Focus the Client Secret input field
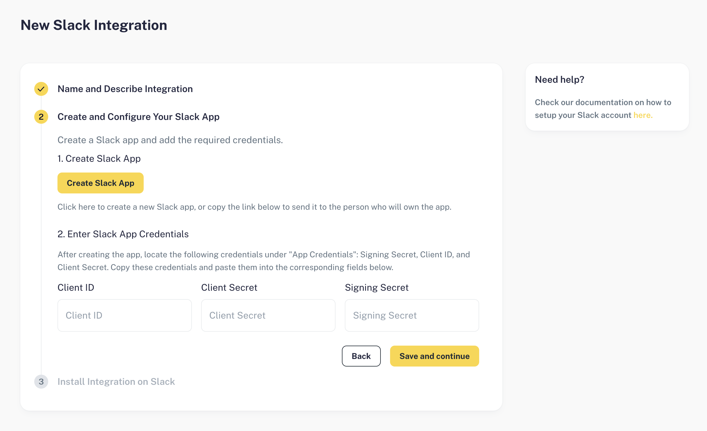707x431 pixels. coord(268,315)
